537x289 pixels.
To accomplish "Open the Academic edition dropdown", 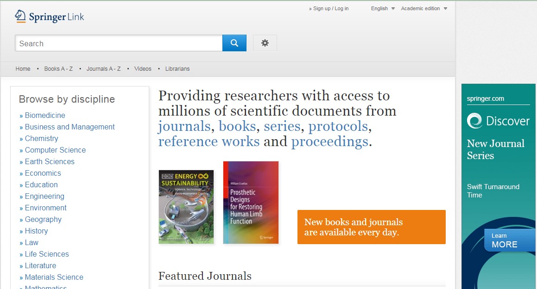I will 424,8.
